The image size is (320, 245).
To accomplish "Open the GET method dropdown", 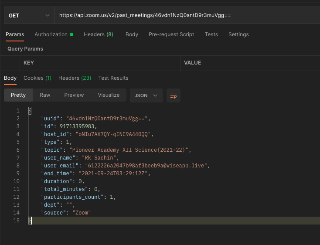I will click(x=29, y=15).
